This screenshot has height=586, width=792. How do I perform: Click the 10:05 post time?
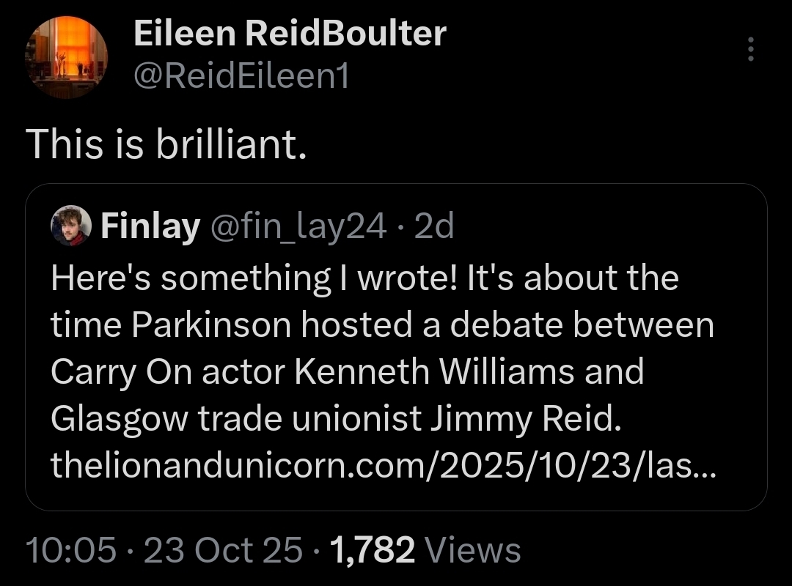coord(70,549)
